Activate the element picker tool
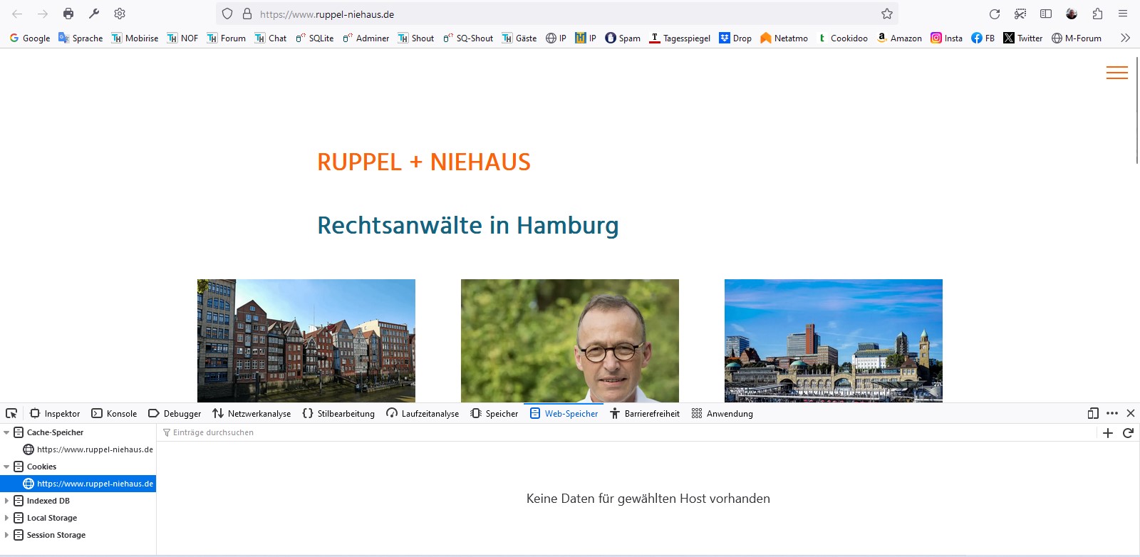Viewport: 1140px width, 557px height. tap(11, 413)
